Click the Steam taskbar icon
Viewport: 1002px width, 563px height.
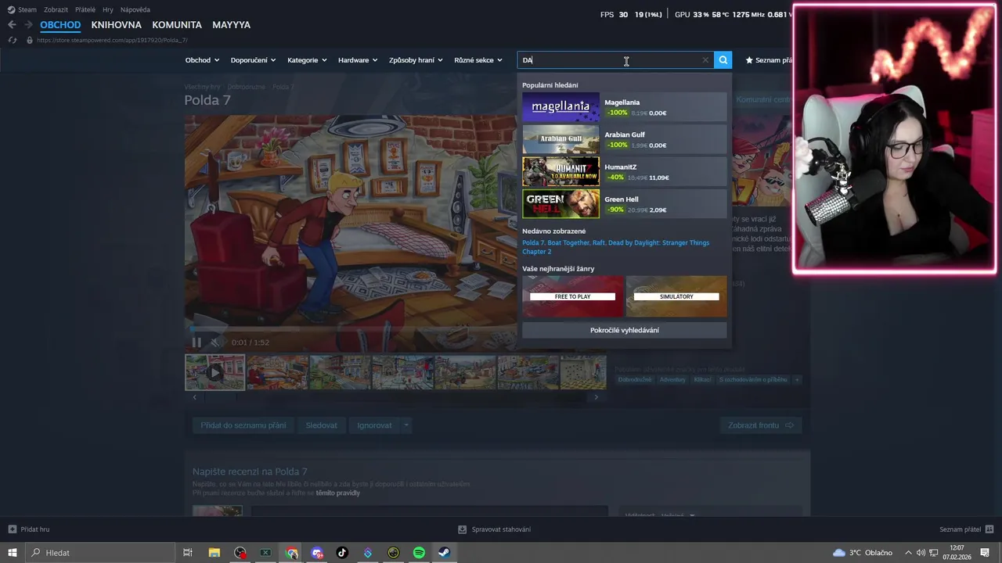444,553
